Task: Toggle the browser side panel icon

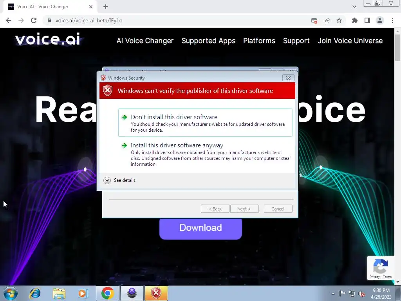Action: pos(367,20)
